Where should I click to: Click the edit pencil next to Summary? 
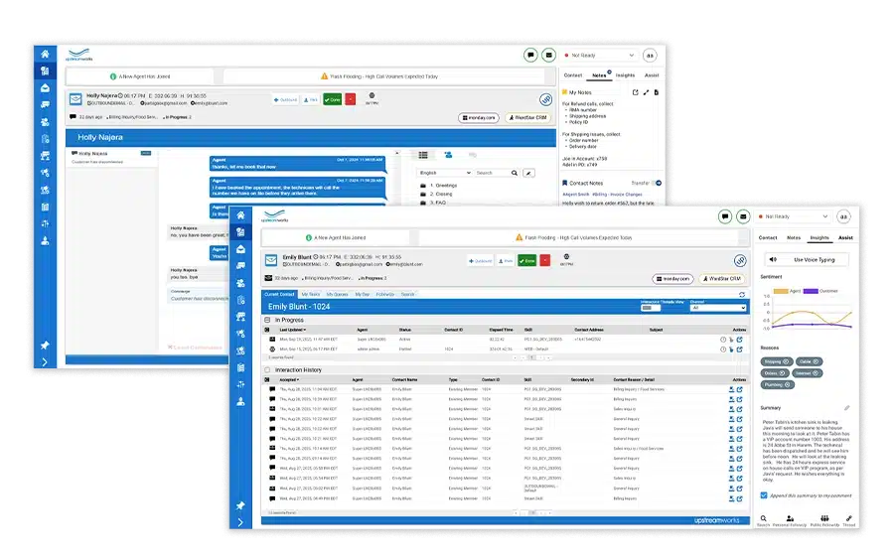point(847,408)
